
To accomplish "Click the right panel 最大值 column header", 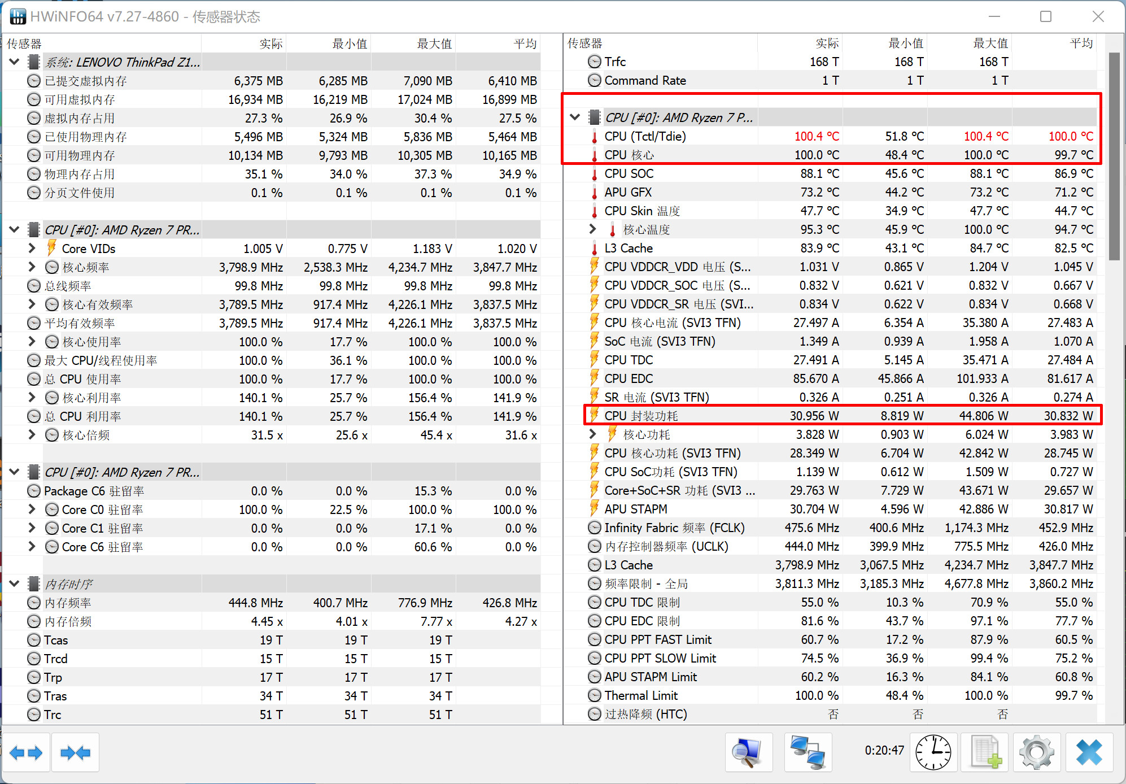I will point(970,43).
